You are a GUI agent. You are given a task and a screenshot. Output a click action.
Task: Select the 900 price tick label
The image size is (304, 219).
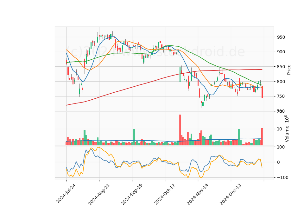coord(281,52)
